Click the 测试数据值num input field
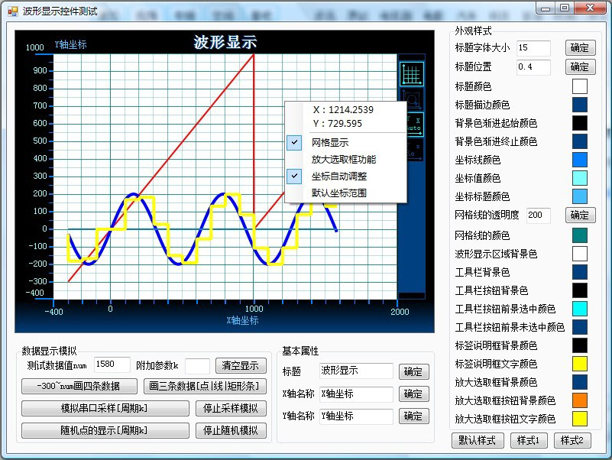612x460 pixels. pyautogui.click(x=112, y=365)
